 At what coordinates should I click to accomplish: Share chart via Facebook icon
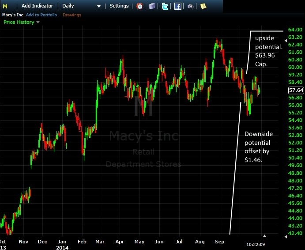[177, 6]
